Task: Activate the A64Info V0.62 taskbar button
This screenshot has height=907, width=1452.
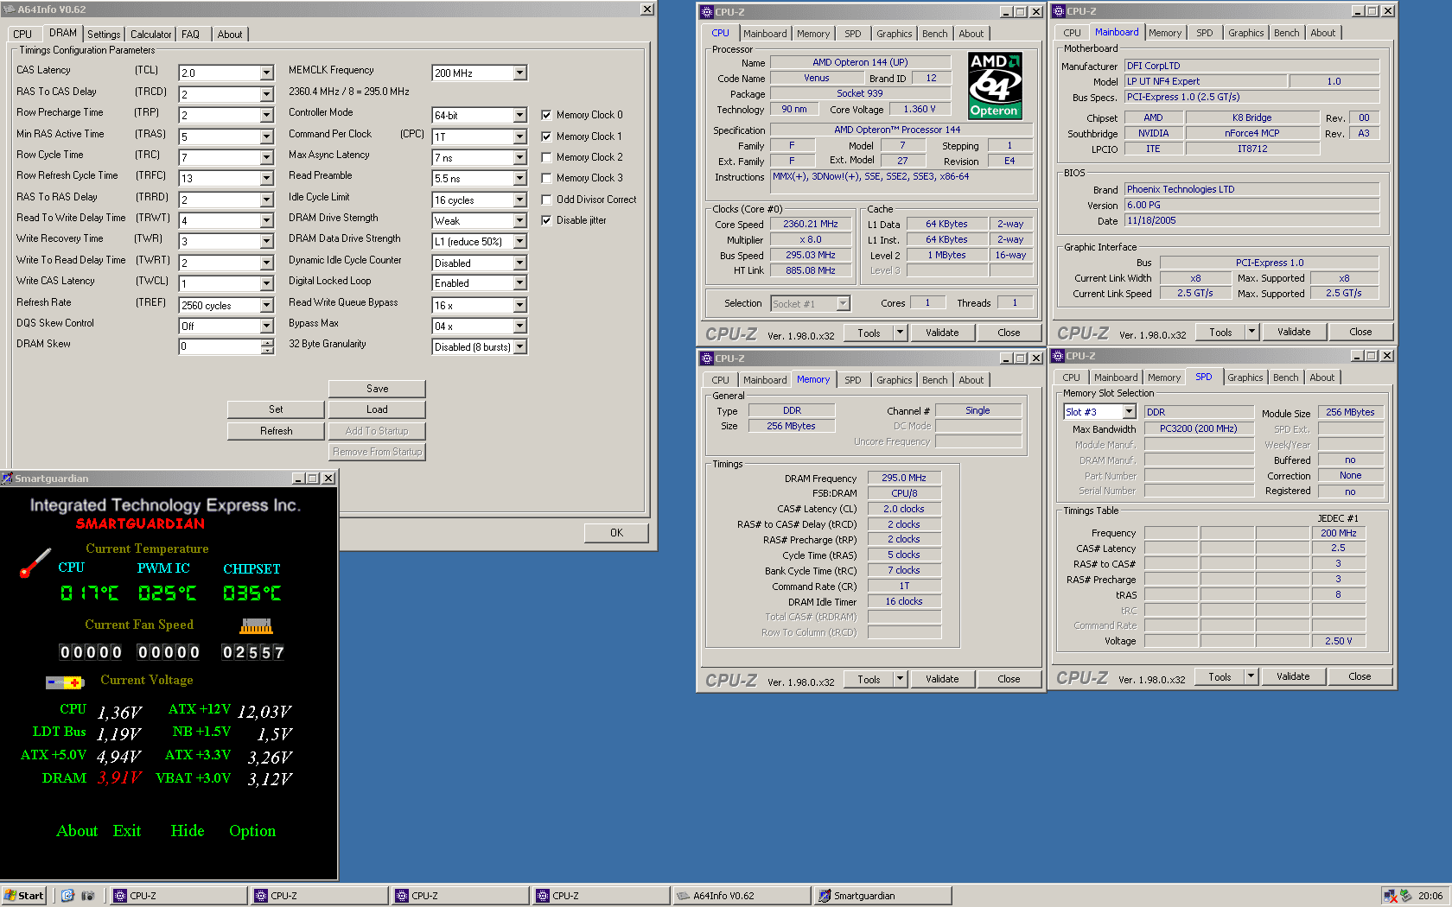Action: [741, 896]
